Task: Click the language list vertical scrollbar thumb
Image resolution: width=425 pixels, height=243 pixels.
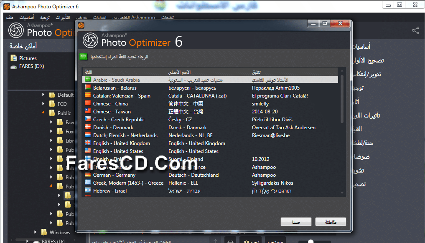Action: (342, 99)
